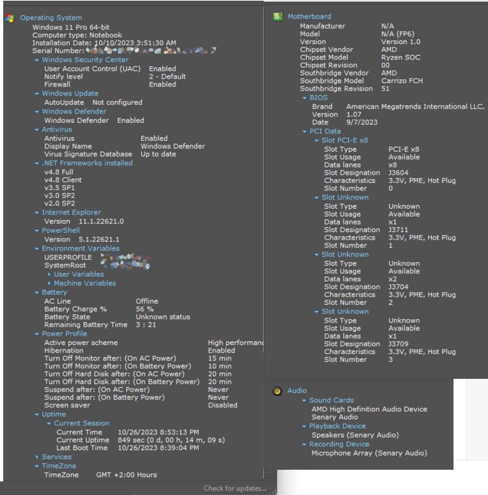Collapse the Slot PCI-E x8 node
This screenshot has width=488, height=495.
pos(317,141)
